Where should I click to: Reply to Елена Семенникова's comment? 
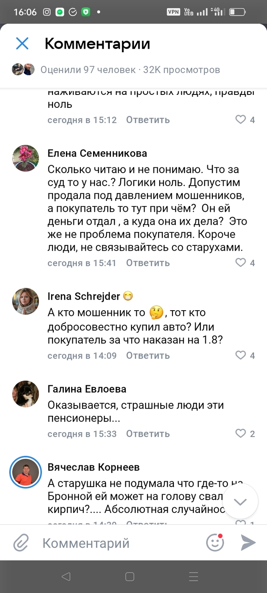click(148, 263)
